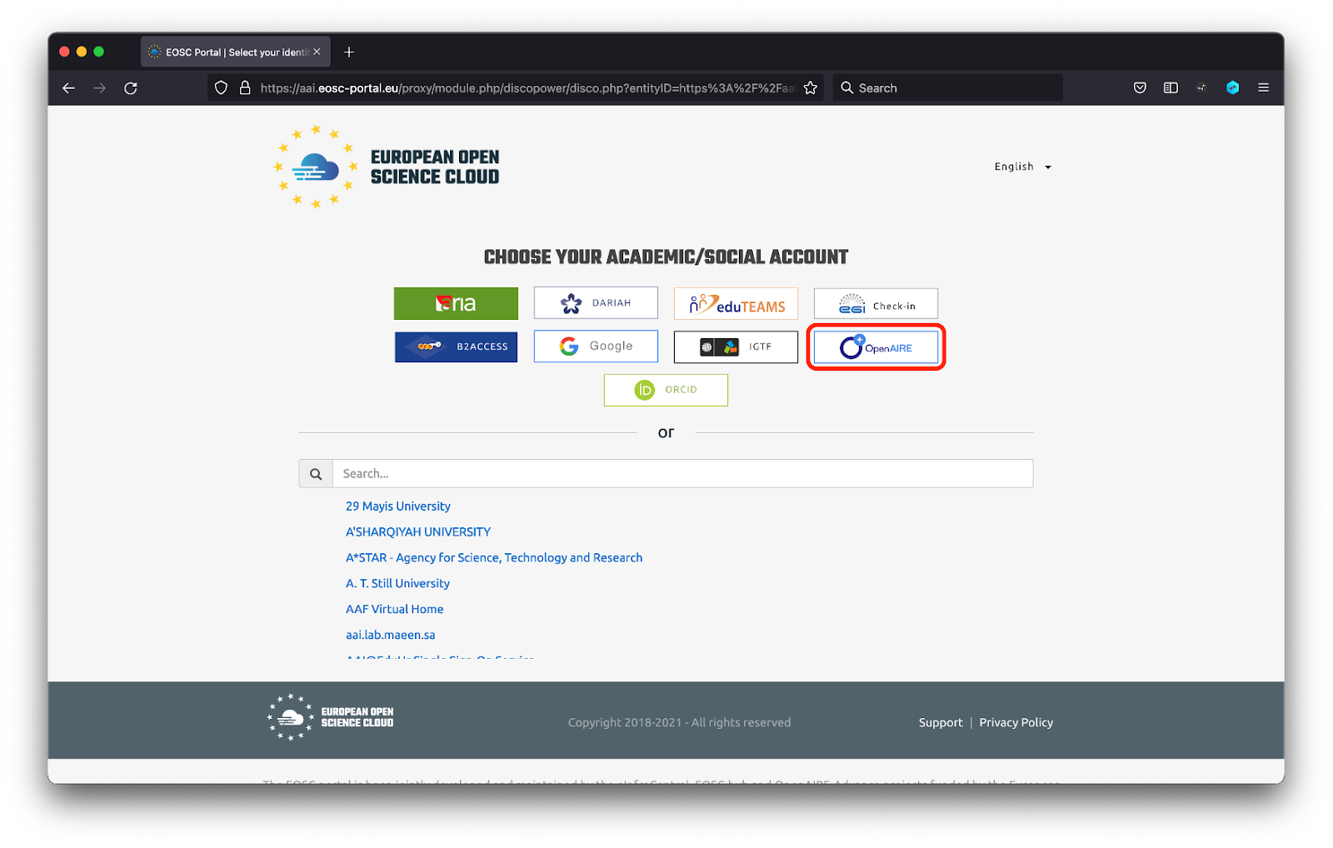
Task: Close the EOSC Portal tab
Action: point(317,52)
